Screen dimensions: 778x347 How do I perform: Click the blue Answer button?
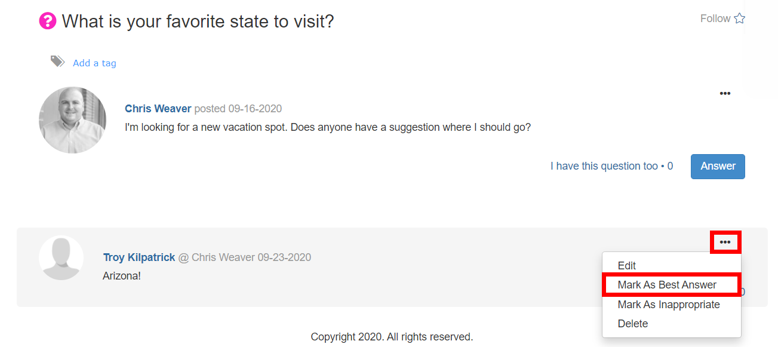pyautogui.click(x=718, y=166)
